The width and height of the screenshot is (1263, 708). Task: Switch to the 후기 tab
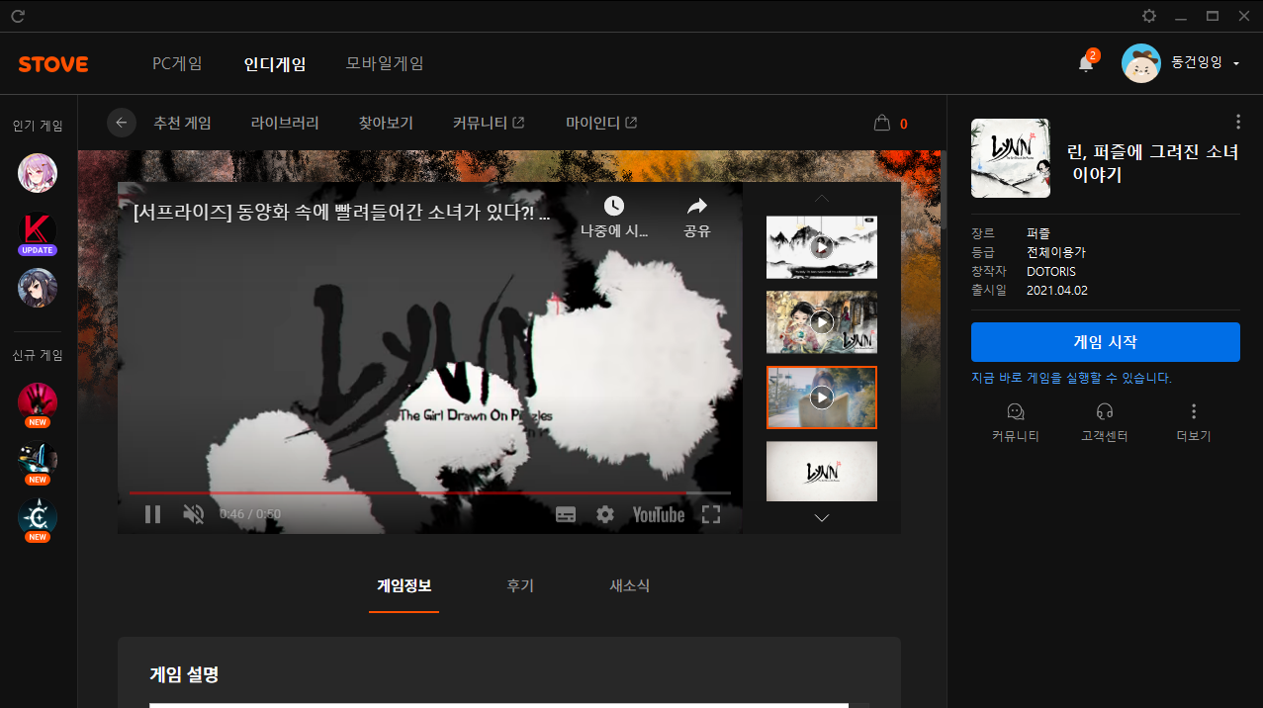(x=520, y=585)
